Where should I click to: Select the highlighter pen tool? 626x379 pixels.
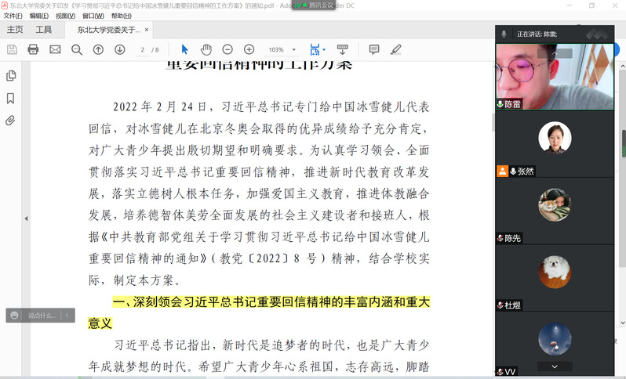396,49
